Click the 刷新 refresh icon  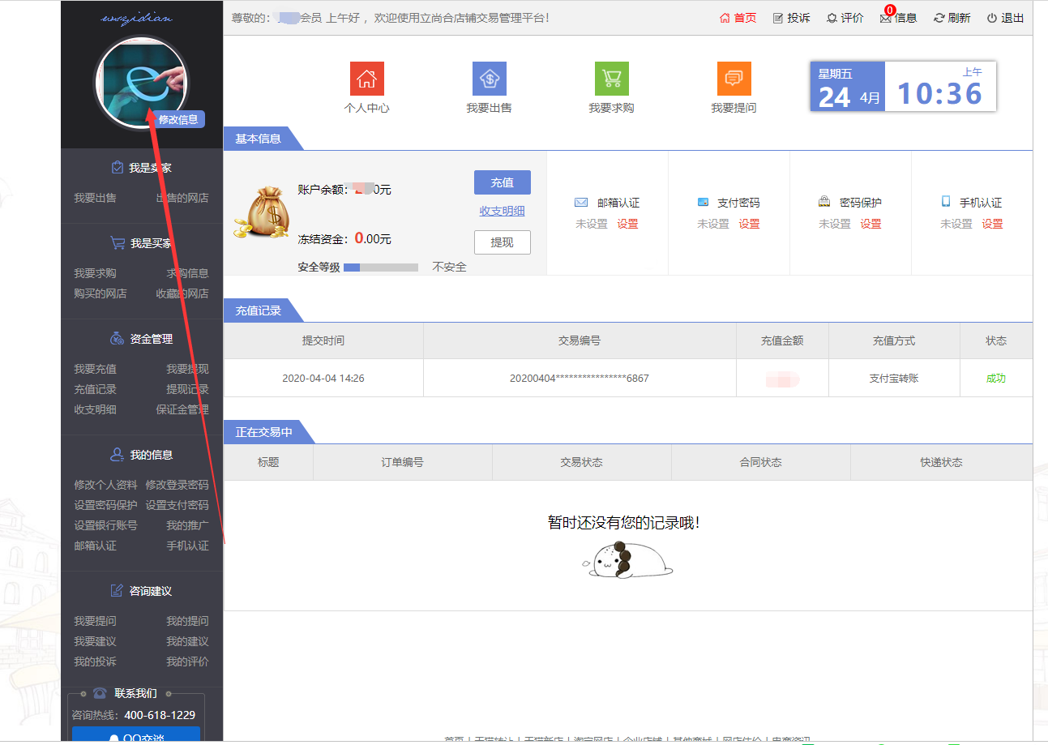tap(939, 18)
